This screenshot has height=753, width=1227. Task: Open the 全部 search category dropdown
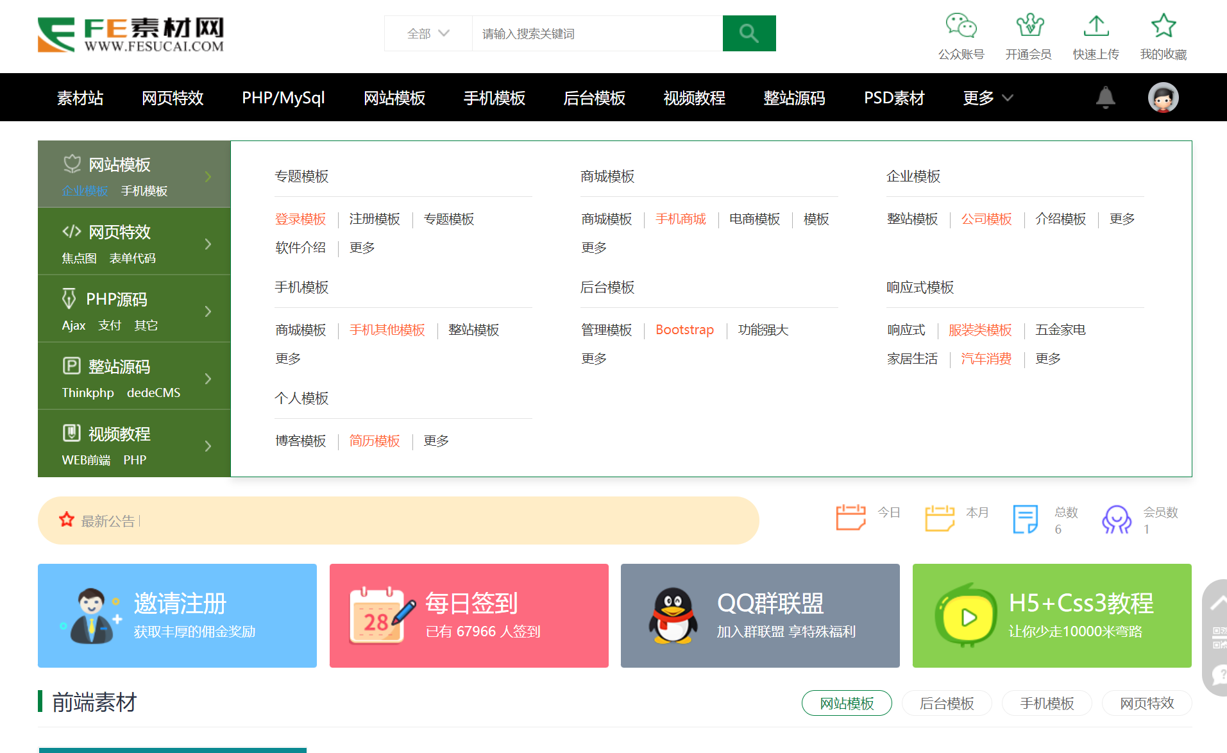[427, 33]
